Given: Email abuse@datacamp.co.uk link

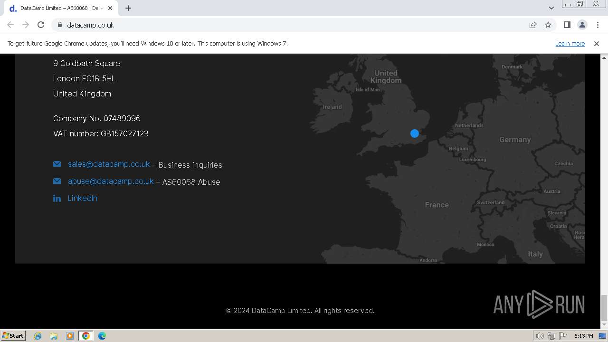Looking at the screenshot, I should 111,181.
